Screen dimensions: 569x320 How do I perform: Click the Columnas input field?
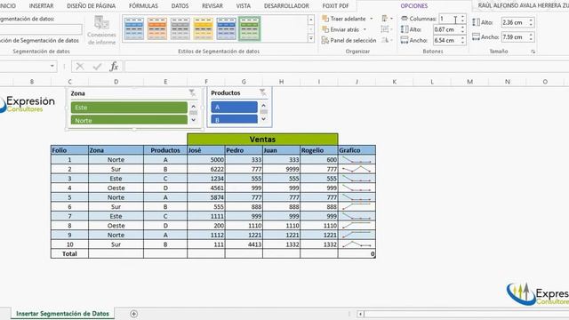click(449, 19)
